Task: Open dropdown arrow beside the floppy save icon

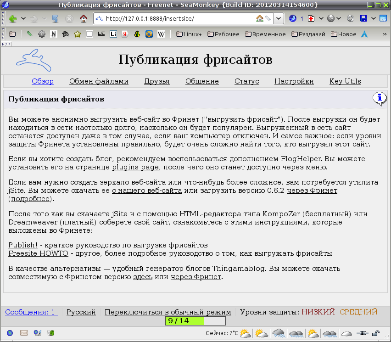Action: pos(373,18)
